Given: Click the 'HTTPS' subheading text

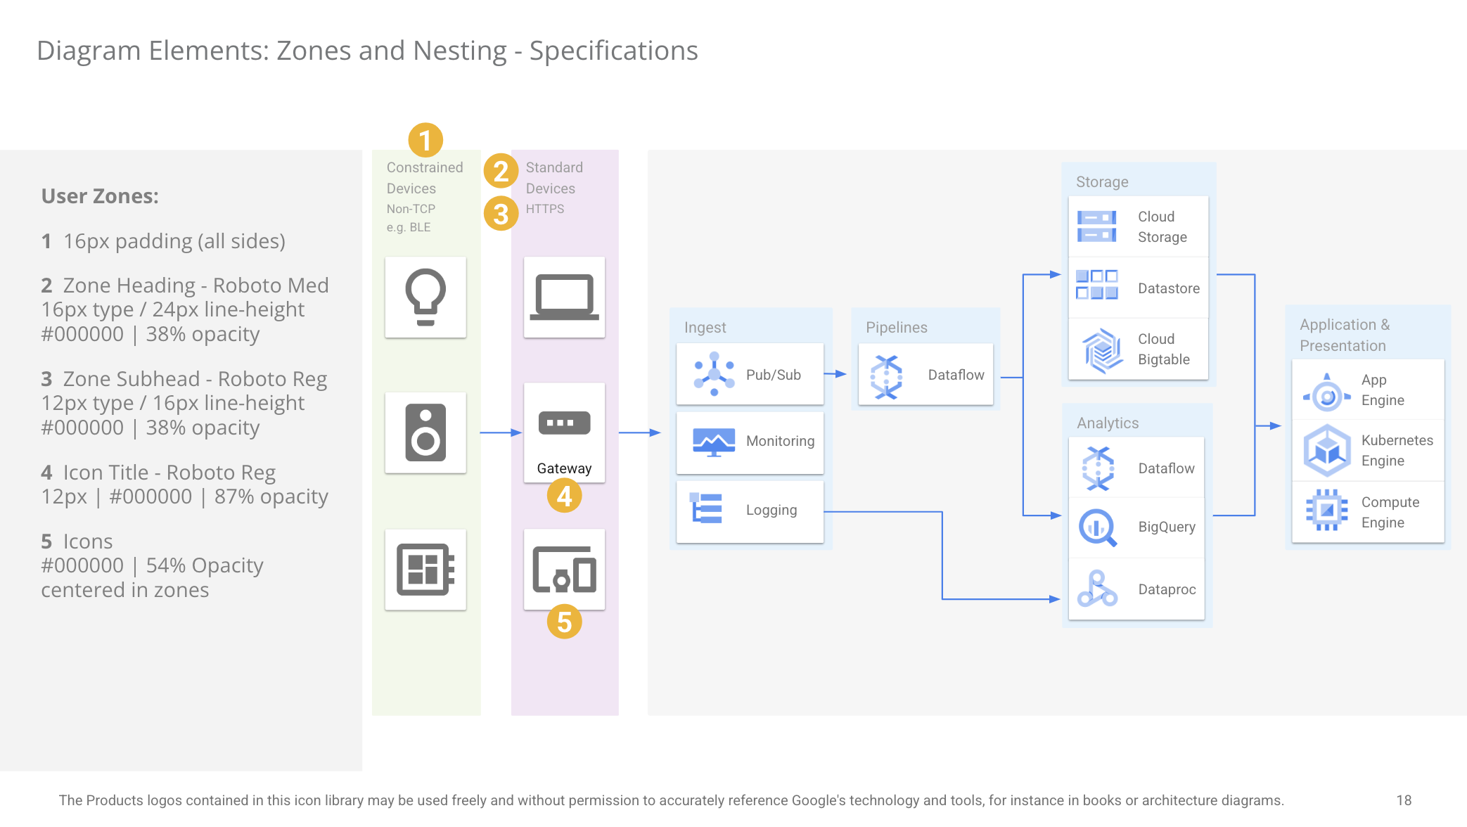Looking at the screenshot, I should point(545,209).
